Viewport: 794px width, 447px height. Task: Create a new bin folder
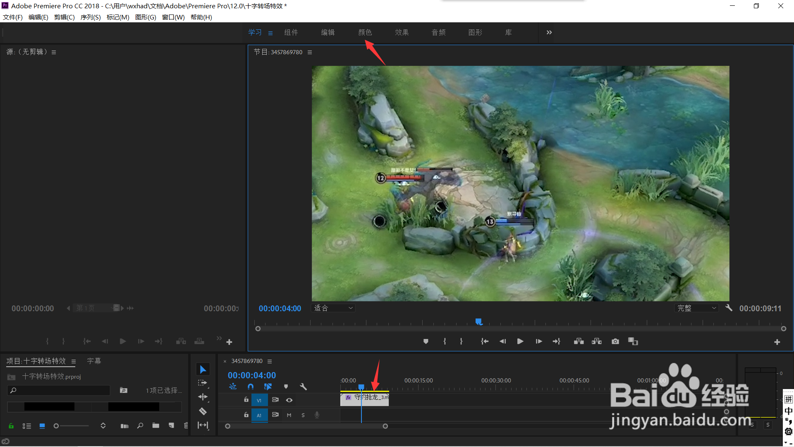[x=156, y=425]
